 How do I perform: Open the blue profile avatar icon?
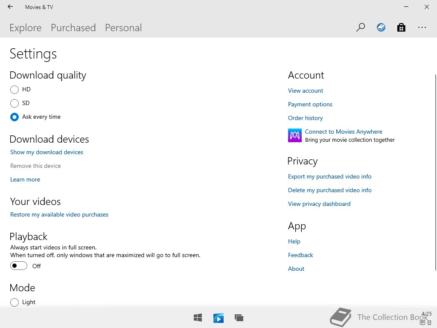click(x=381, y=27)
